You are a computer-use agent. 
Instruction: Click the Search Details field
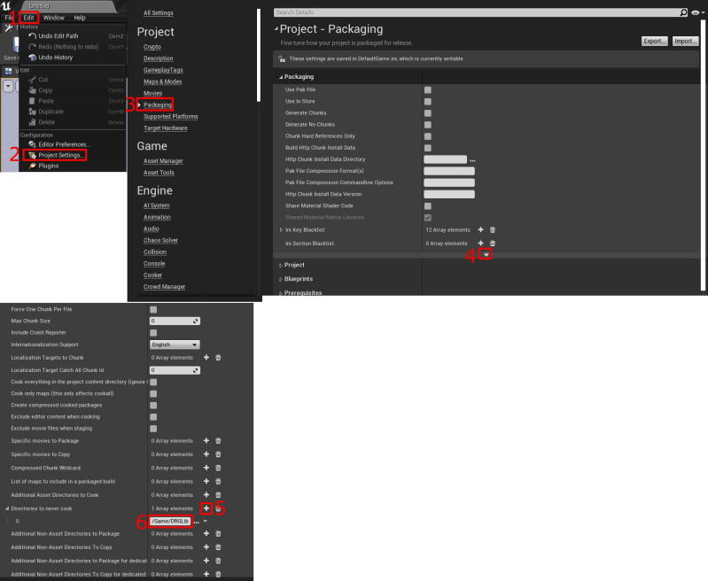click(x=477, y=12)
